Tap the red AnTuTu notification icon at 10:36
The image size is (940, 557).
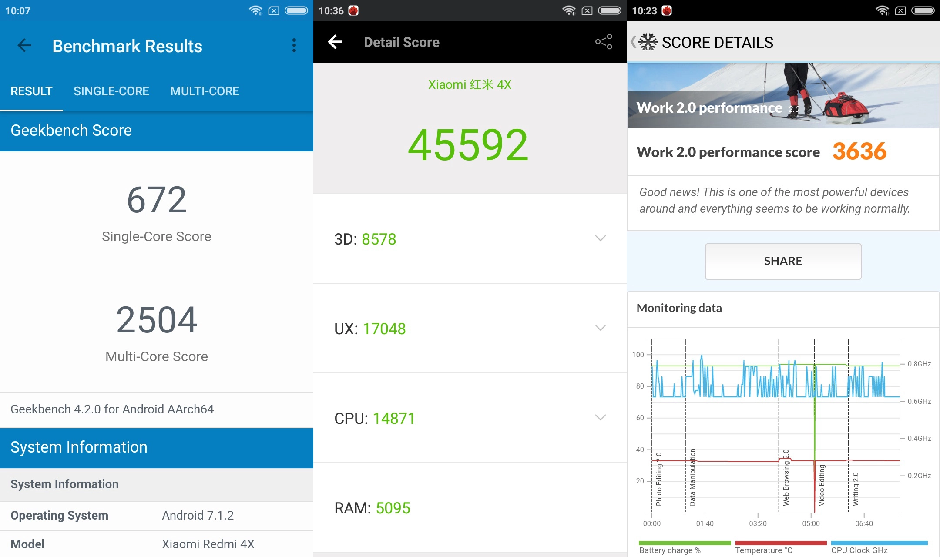point(353,10)
